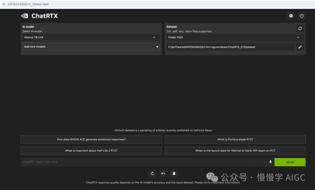Screen dimensions: 315x190
Task: Click the NVIDIA eye logo
Action: coord(25,16)
